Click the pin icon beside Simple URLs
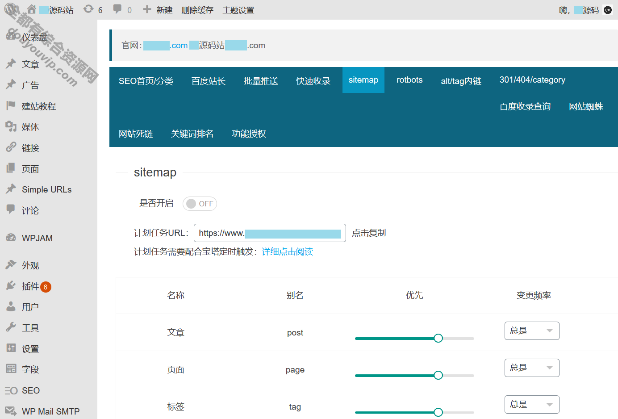The width and height of the screenshot is (618, 419). (11, 189)
